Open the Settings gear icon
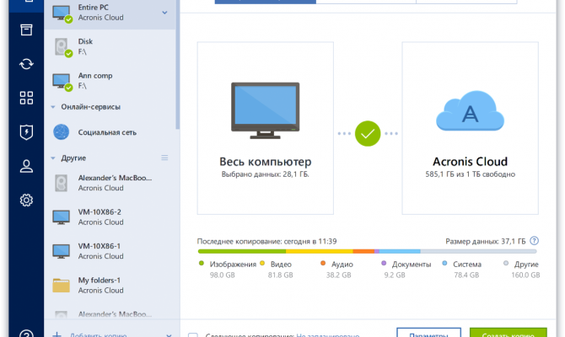The height and width of the screenshot is (337, 565). coord(26,201)
